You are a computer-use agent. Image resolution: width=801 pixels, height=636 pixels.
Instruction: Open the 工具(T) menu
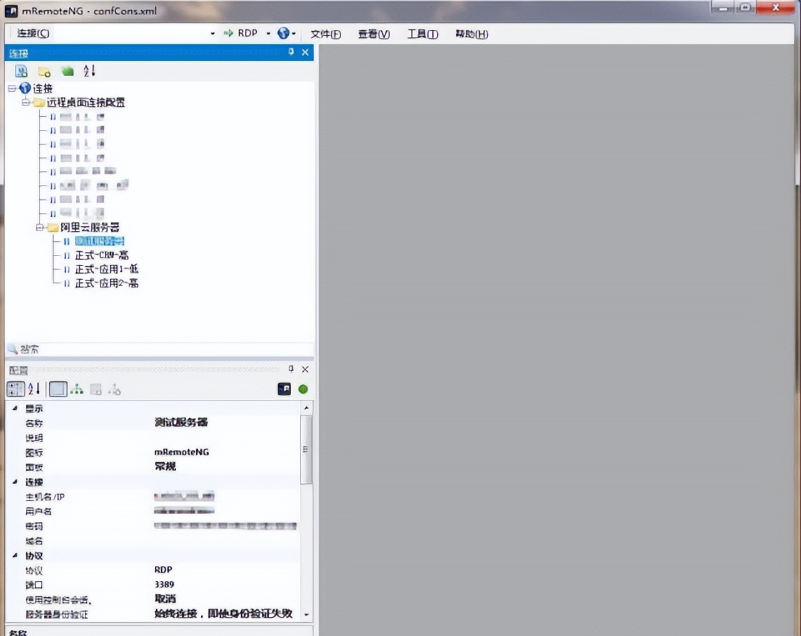click(x=422, y=34)
